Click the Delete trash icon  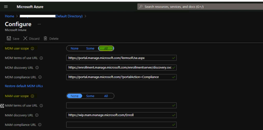(45, 38)
